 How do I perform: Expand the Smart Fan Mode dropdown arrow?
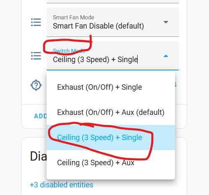coord(166,22)
